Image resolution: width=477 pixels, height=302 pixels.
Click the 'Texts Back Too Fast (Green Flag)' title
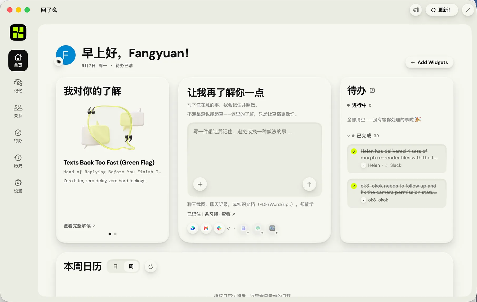[x=109, y=162]
